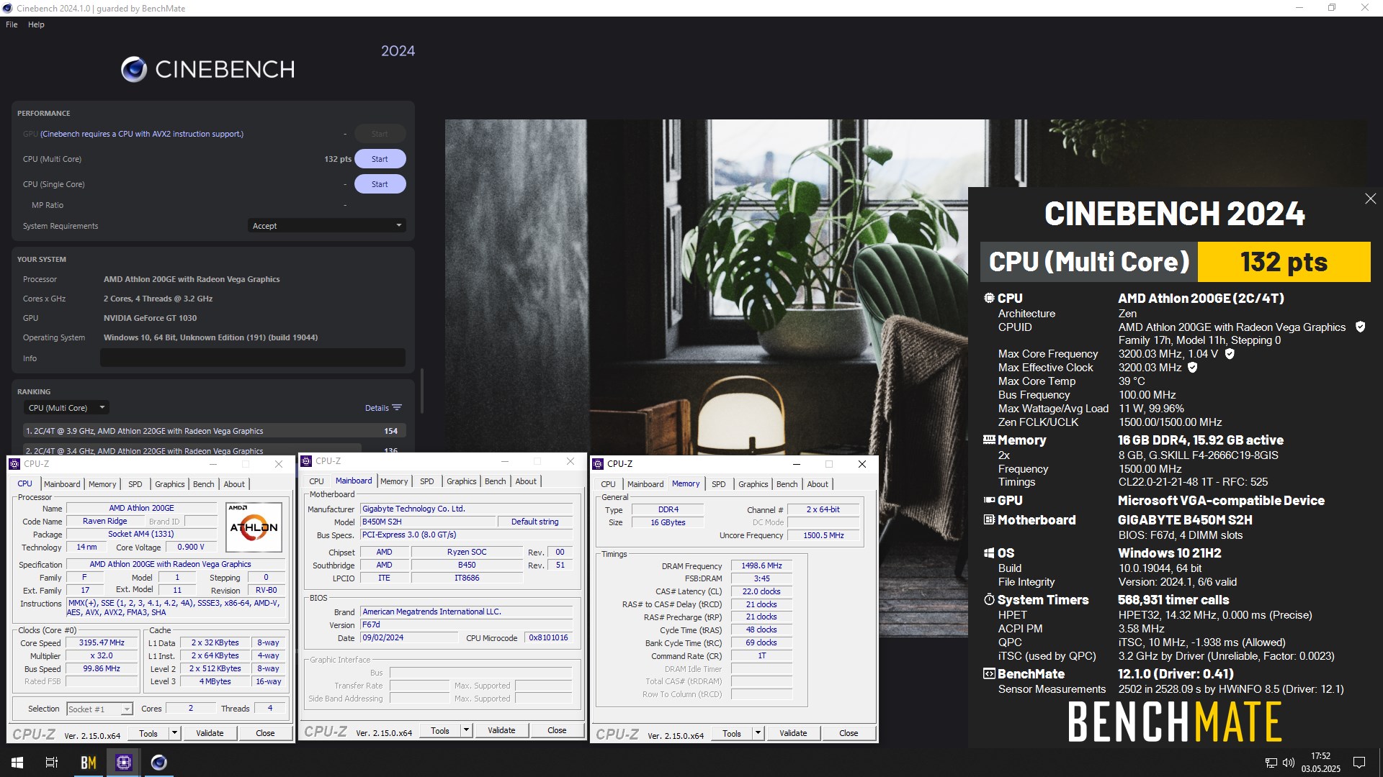Viewport: 1383px width, 777px height.
Task: Click Close button in middle CPU-Z
Action: point(557,730)
